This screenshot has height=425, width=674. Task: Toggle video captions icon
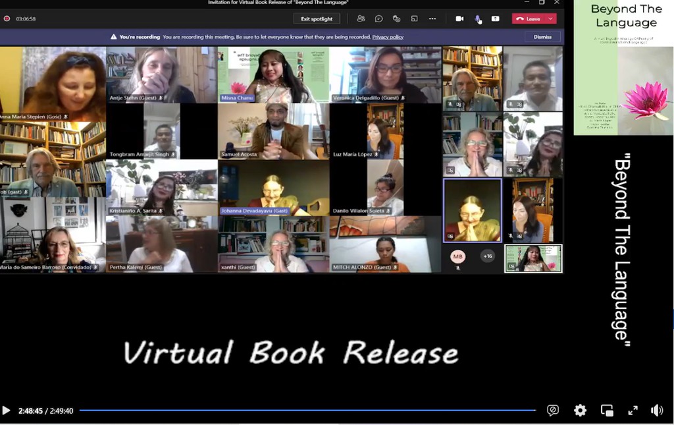pos(553,411)
